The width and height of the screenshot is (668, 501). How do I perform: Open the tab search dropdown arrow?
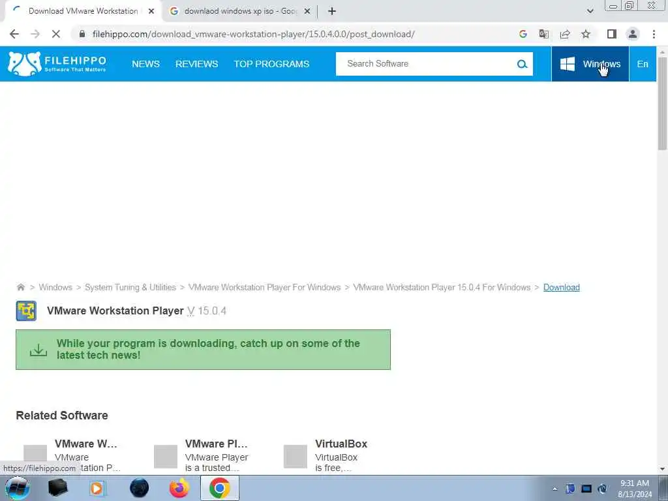(590, 11)
